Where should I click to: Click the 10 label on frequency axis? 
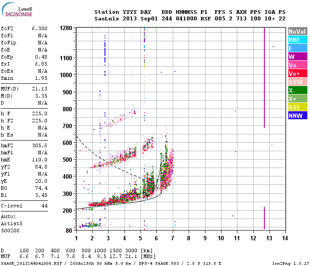221,238
